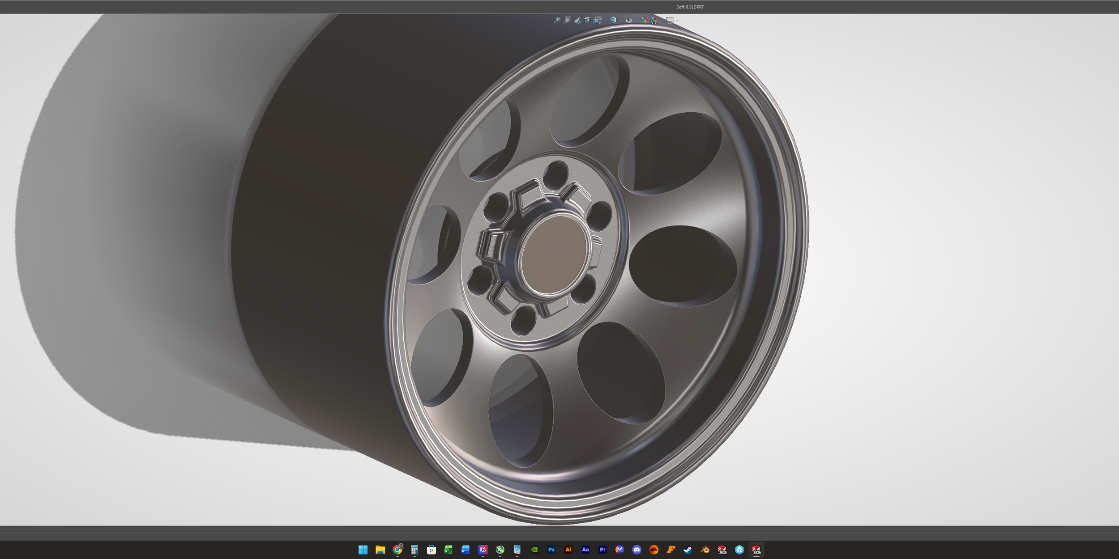Expand the View Settings dropdown arrow
Image resolution: width=1119 pixels, height=559 pixels.
(x=678, y=20)
